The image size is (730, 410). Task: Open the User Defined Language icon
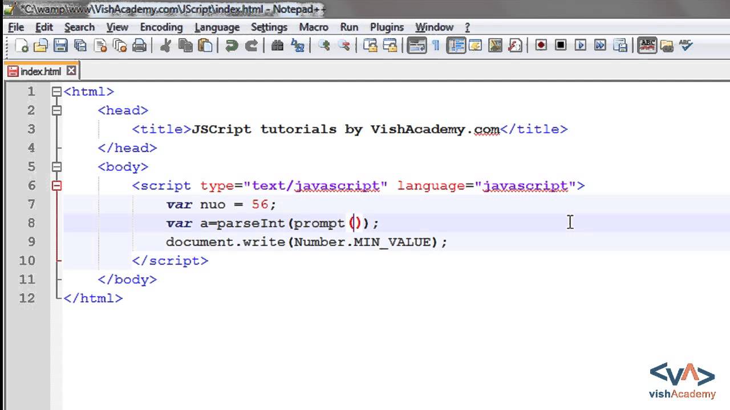coord(475,46)
